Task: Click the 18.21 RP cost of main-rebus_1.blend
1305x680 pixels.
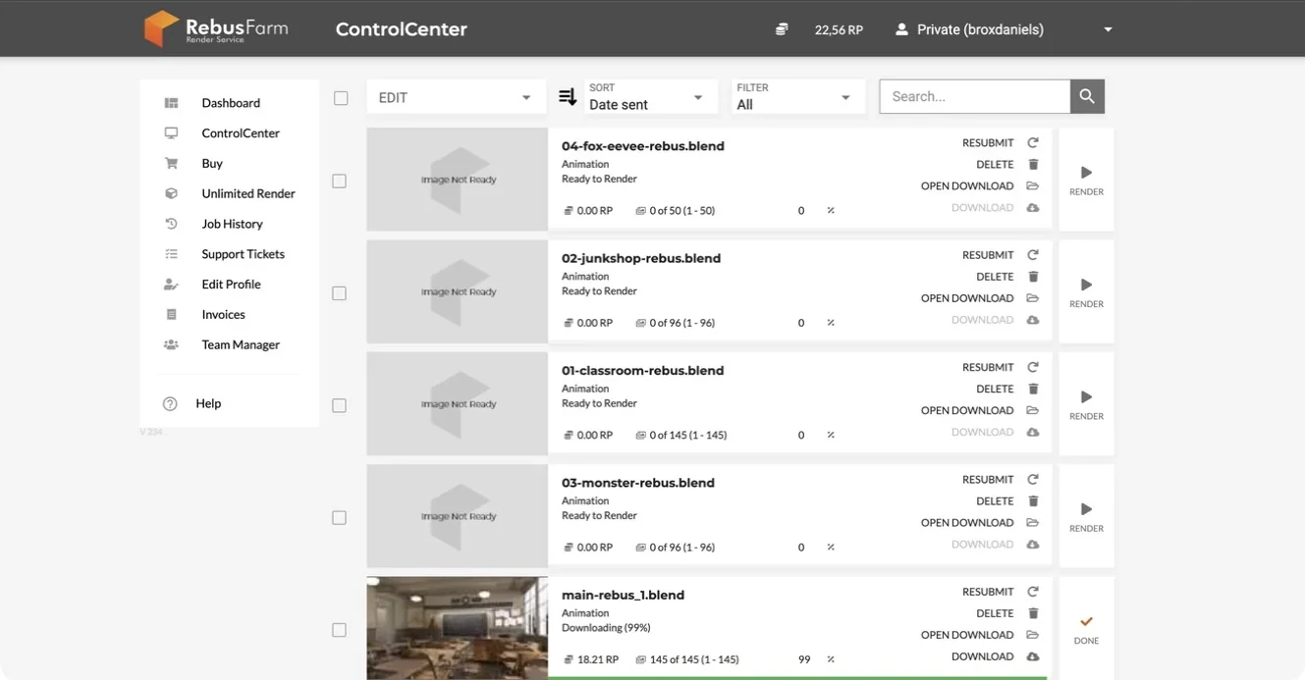Action: point(598,660)
